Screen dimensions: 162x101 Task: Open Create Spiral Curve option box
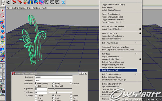click(140, 33)
